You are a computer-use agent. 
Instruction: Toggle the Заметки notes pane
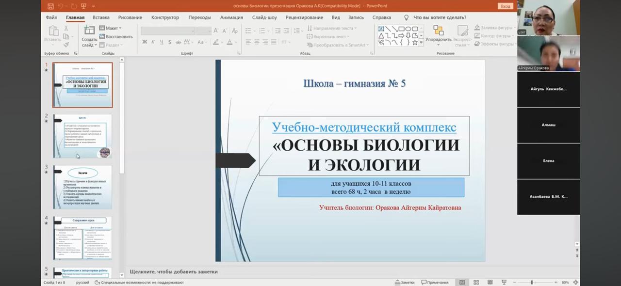pyautogui.click(x=405, y=282)
